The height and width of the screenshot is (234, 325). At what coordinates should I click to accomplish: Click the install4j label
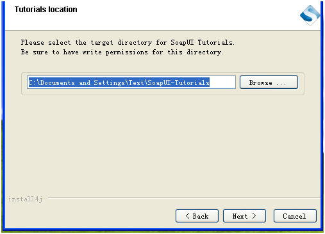(x=26, y=199)
